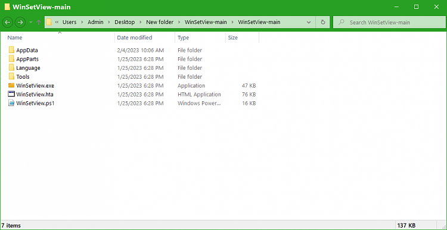Select the Tools folder icon
This screenshot has height=230, width=447.
(x=11, y=76)
